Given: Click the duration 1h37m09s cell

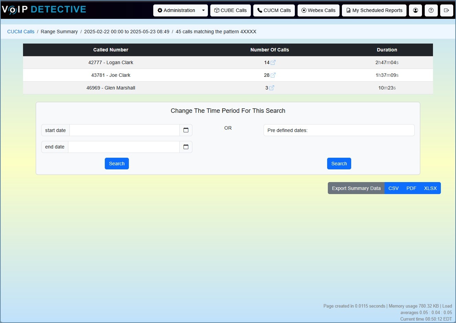Looking at the screenshot, I should (x=387, y=75).
